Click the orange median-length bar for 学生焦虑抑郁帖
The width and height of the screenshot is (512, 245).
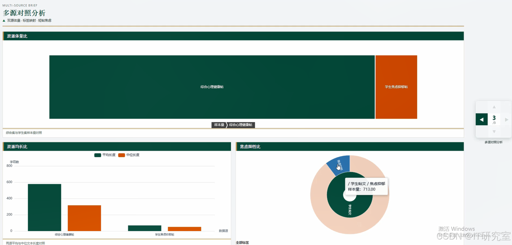pos(185,229)
